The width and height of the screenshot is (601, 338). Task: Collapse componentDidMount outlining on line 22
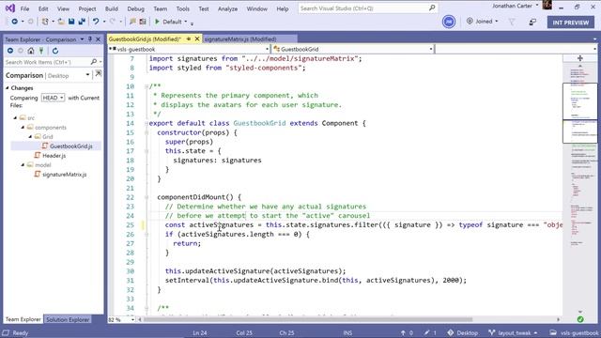pyautogui.click(x=146, y=197)
